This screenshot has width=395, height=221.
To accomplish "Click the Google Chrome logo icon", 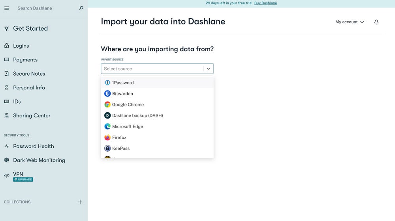I will (107, 105).
